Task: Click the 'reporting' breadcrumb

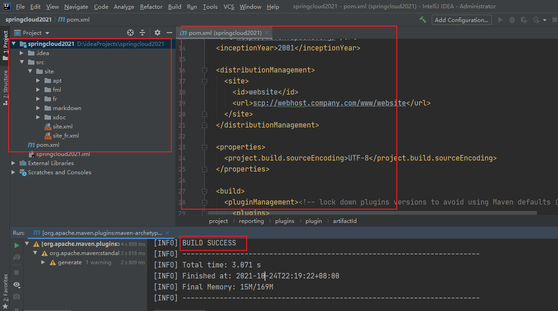Action: click(x=251, y=221)
